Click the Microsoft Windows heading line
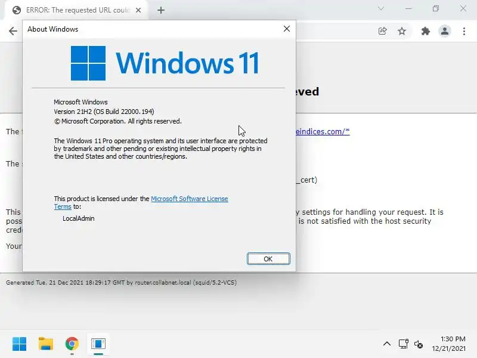The height and width of the screenshot is (358, 477). (x=80, y=102)
